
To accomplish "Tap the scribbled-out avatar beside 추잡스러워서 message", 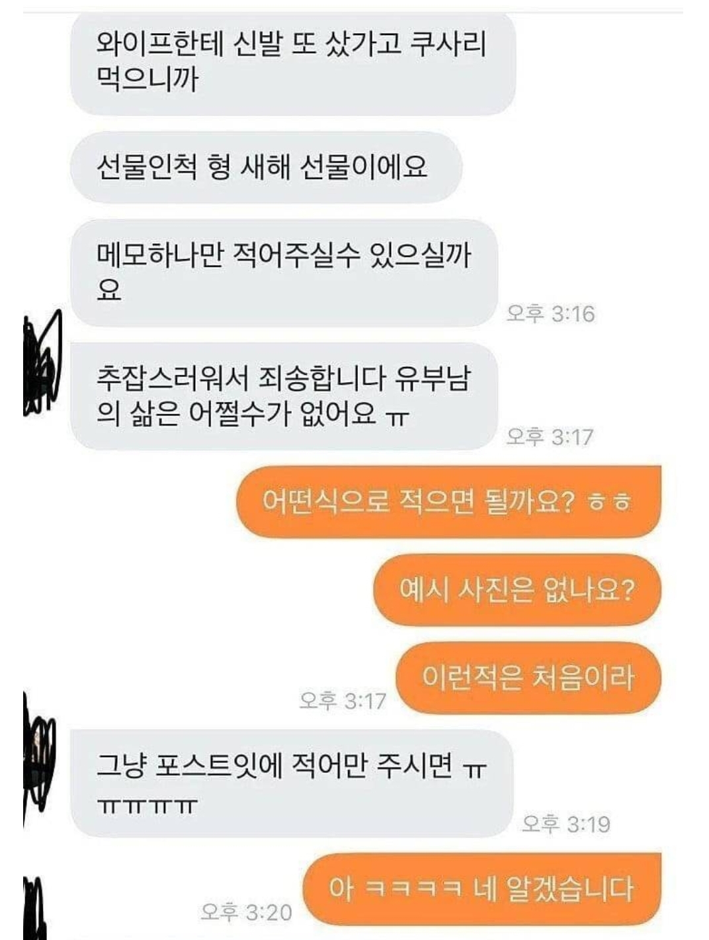I will 42,364.
